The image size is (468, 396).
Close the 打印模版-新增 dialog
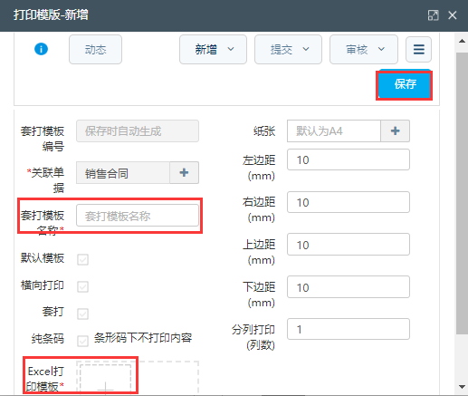point(453,15)
